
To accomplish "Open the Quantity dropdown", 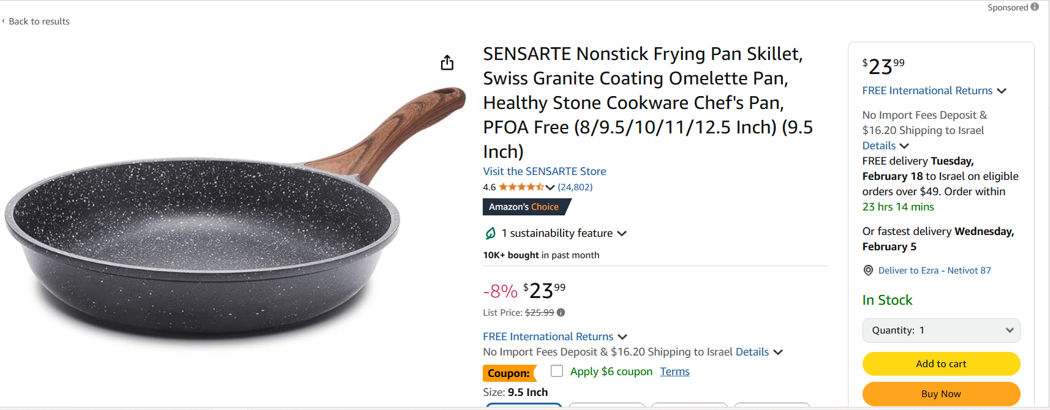I will (x=941, y=330).
